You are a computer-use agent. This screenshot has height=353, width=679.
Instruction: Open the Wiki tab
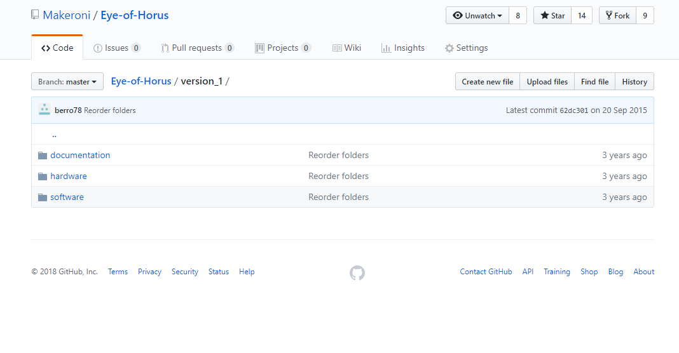point(346,48)
